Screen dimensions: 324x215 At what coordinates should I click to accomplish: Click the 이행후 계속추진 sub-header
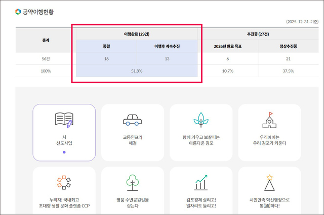pos(167,46)
